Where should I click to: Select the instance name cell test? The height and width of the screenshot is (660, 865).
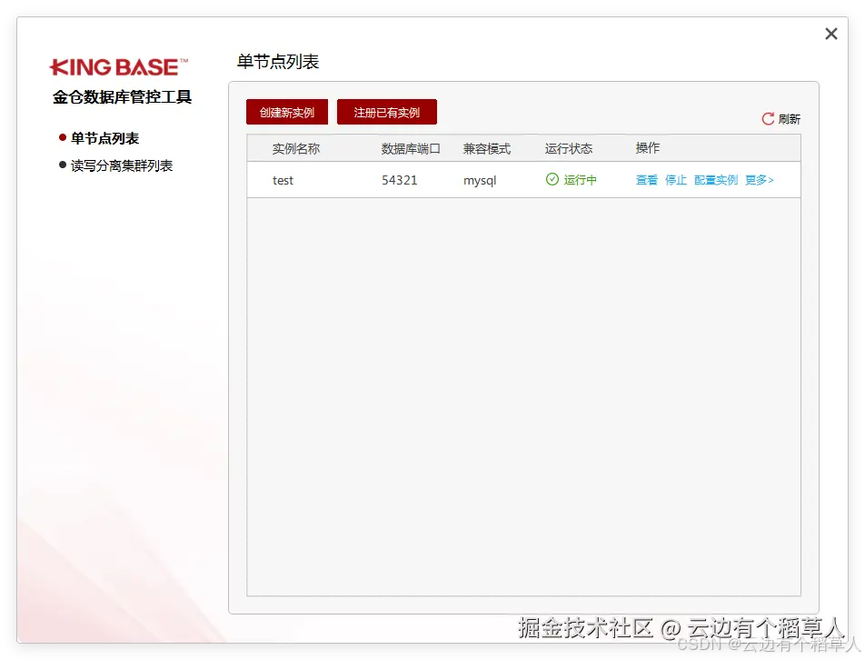tap(283, 180)
